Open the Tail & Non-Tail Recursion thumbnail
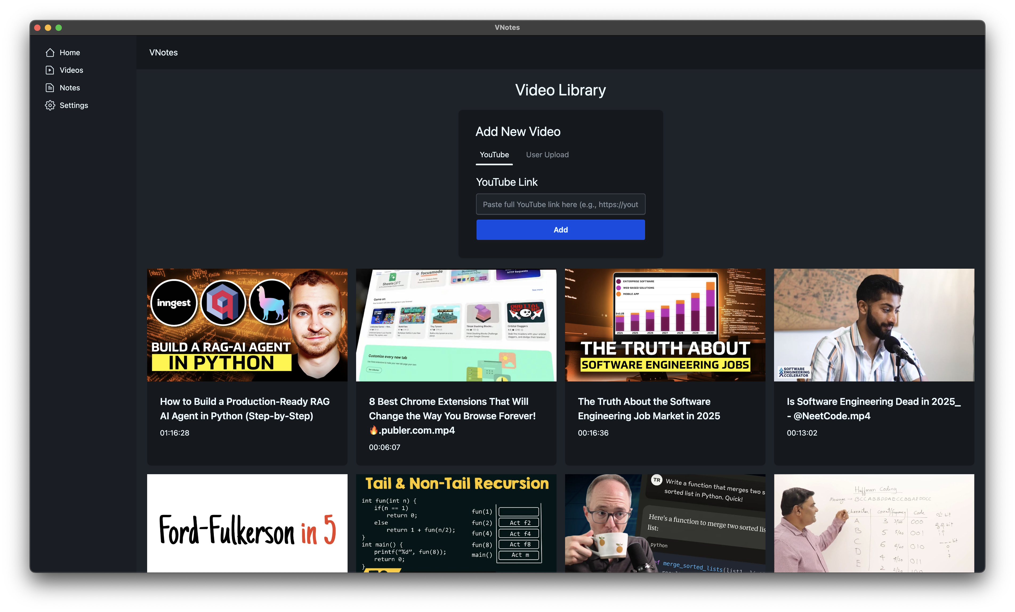 [456, 523]
